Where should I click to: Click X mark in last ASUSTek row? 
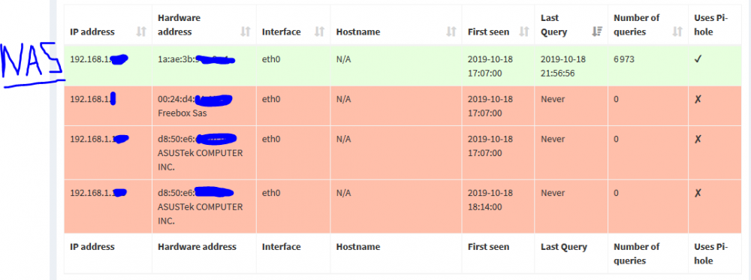(x=698, y=193)
